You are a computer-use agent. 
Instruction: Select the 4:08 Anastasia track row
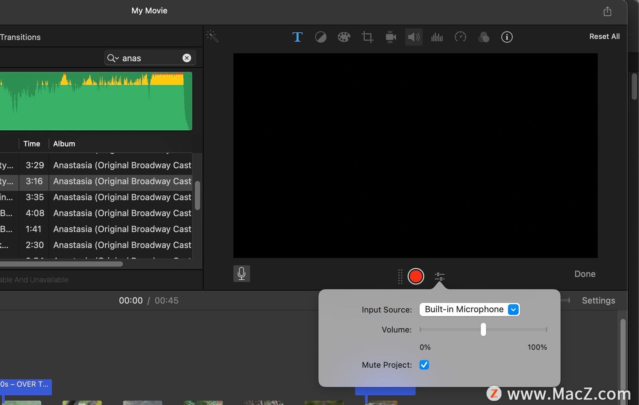point(96,213)
